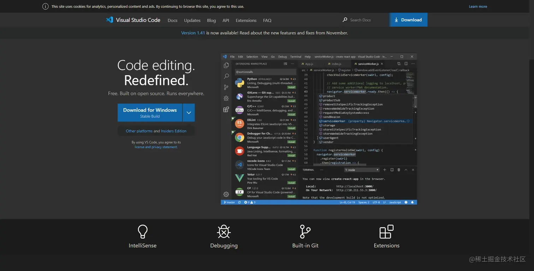Click the @sort:installs extensions search box

click(x=265, y=72)
